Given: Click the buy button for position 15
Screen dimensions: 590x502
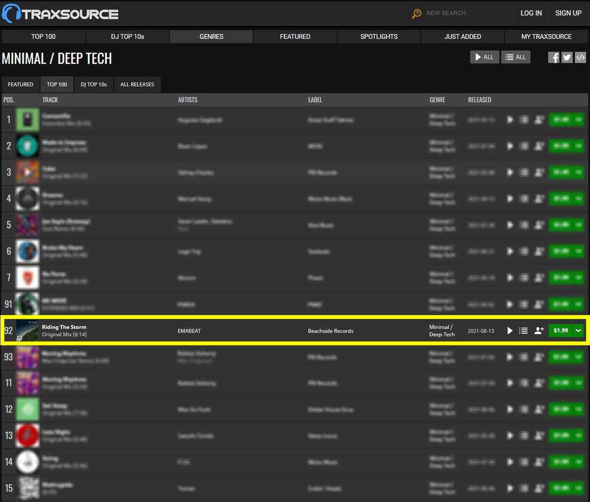Looking at the screenshot, I should point(560,488).
